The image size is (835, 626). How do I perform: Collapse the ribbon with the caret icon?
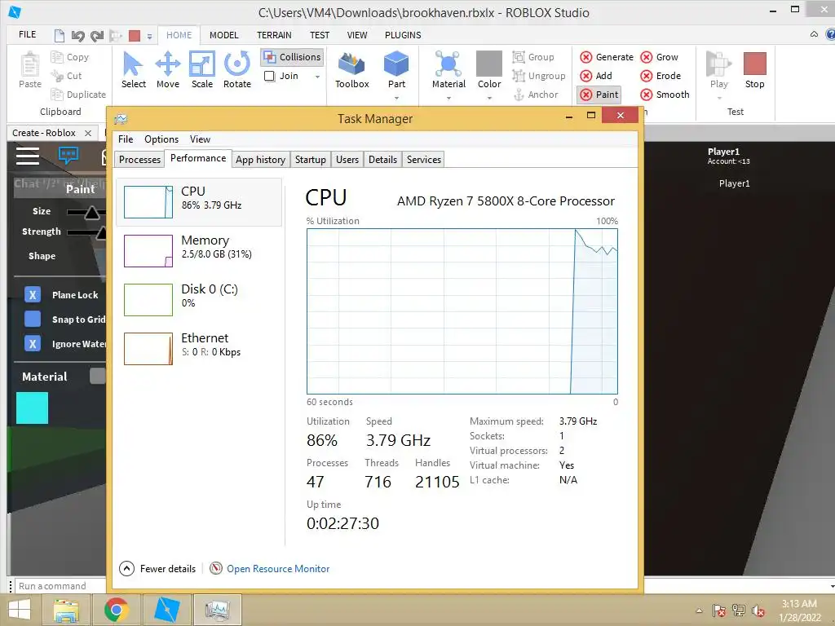(814, 34)
